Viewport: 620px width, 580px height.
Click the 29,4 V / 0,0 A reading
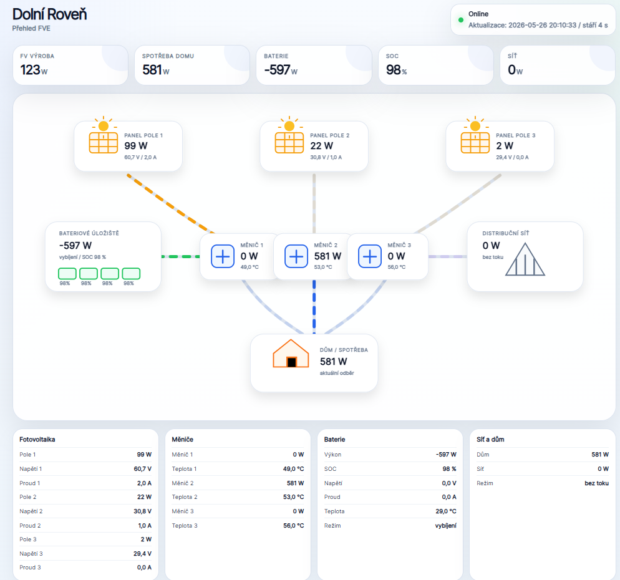click(x=512, y=157)
